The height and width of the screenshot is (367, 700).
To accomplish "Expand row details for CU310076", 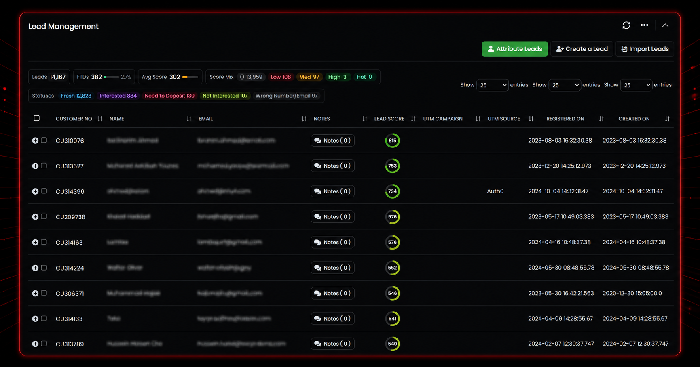I will (x=35, y=141).
